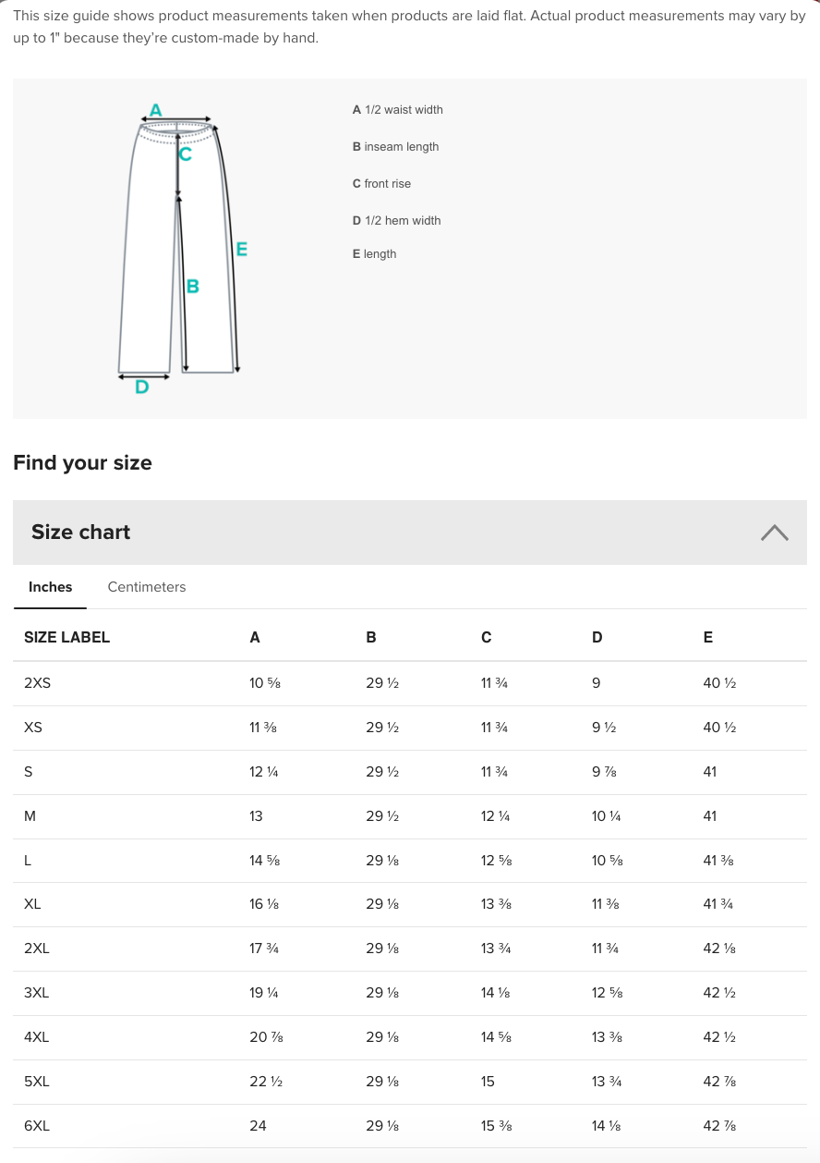The image size is (820, 1163).
Task: Click the Size chart header title
Action: click(81, 533)
